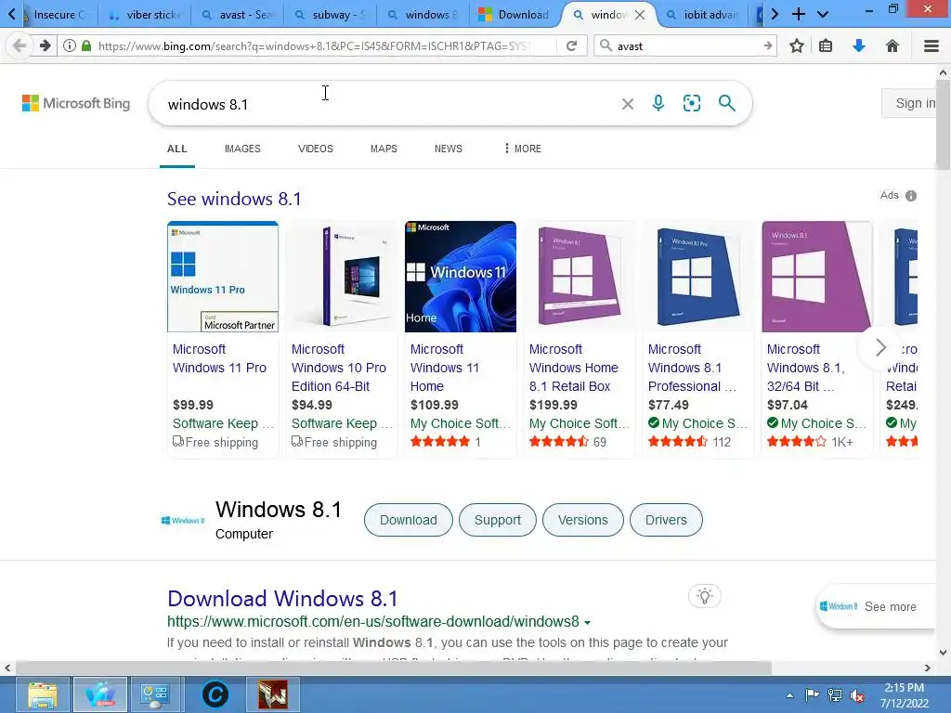951x713 pixels.
Task: Click the Versions pill button
Action: coord(583,520)
